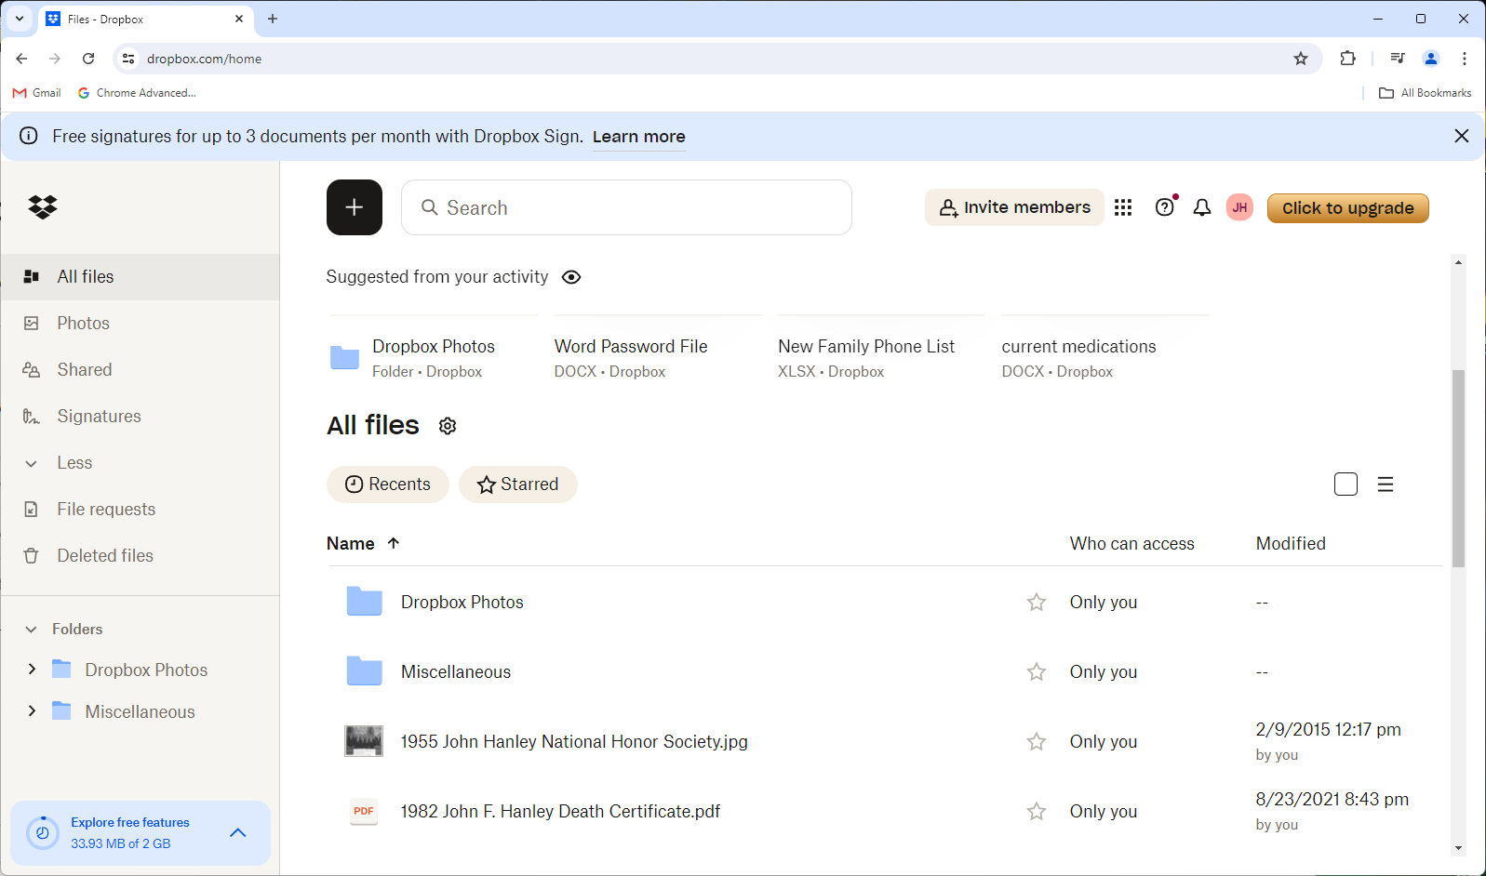1486x876 pixels.
Task: Click the Dropbox logo in sidebar
Action: (43, 206)
